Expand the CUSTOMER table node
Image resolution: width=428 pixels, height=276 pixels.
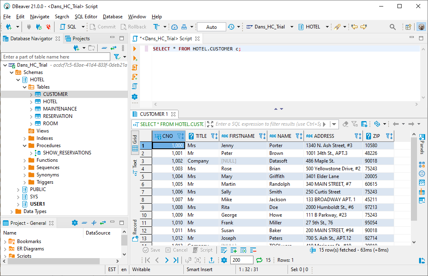(x=31, y=94)
